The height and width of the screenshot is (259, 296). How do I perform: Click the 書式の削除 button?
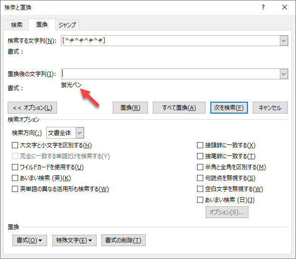point(123,240)
